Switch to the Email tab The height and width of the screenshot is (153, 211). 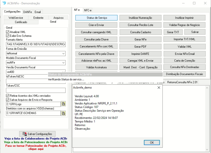(x=38, y=12)
